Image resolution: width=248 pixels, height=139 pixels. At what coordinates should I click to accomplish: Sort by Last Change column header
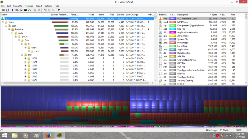(136, 15)
